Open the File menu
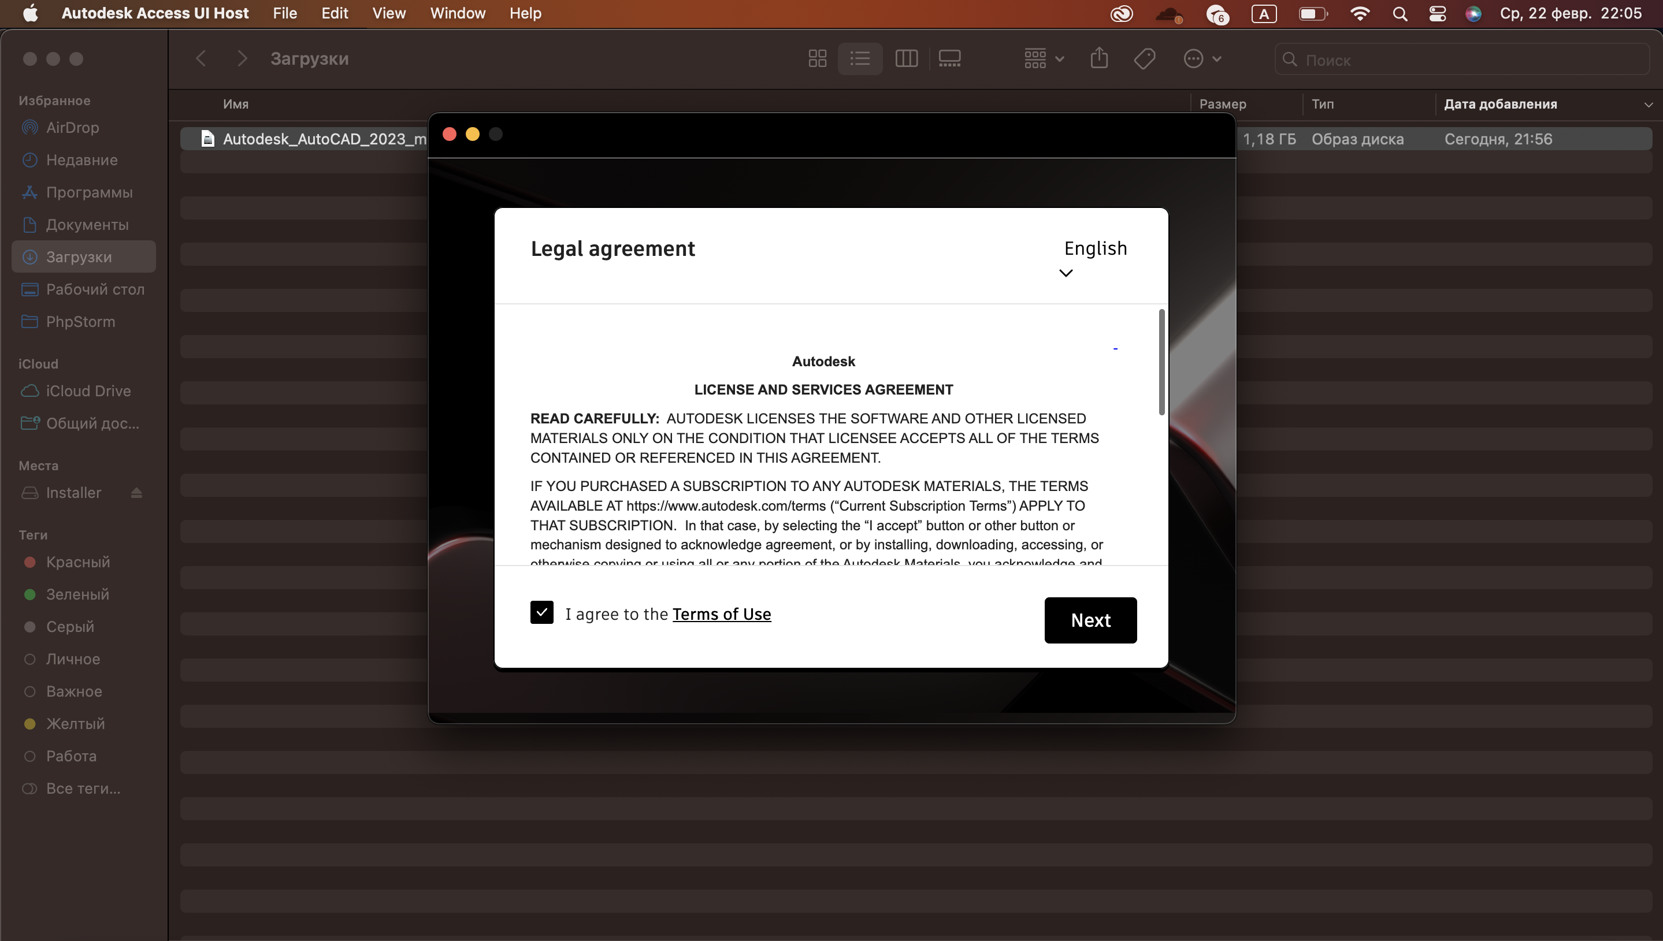Image resolution: width=1663 pixels, height=941 pixels. (x=284, y=13)
